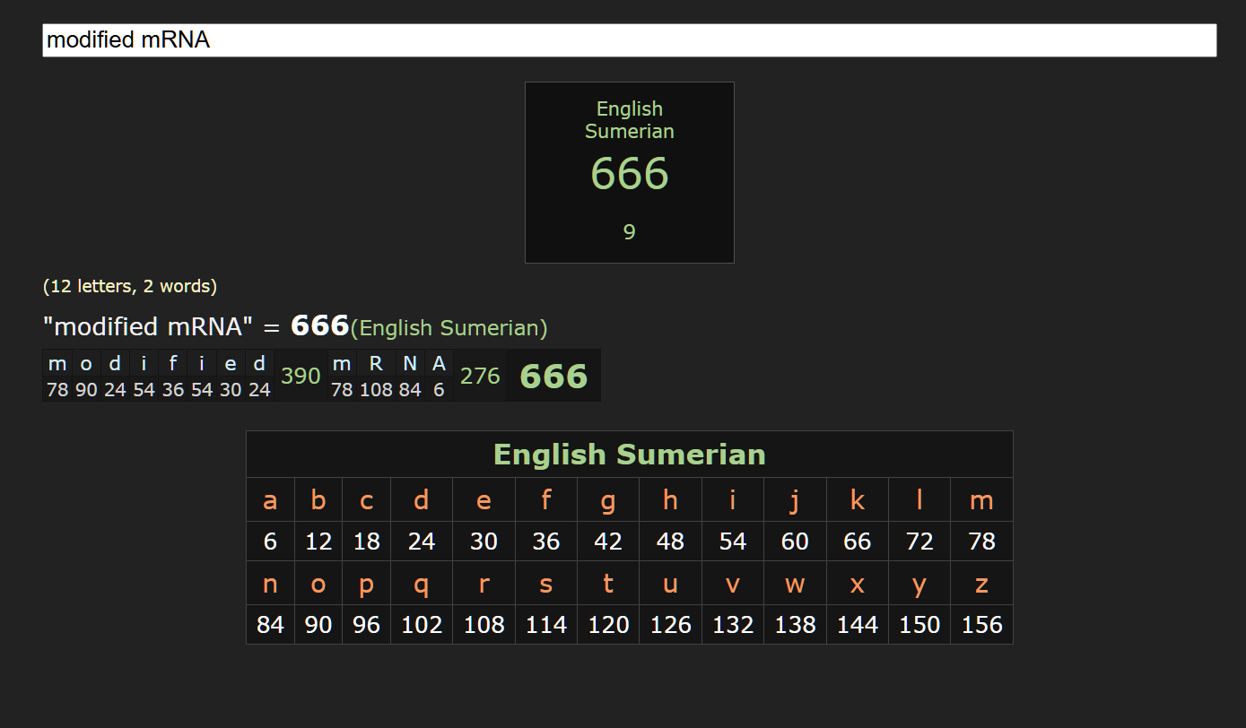Click value 96 under letter p
The image size is (1246, 728).
point(366,625)
